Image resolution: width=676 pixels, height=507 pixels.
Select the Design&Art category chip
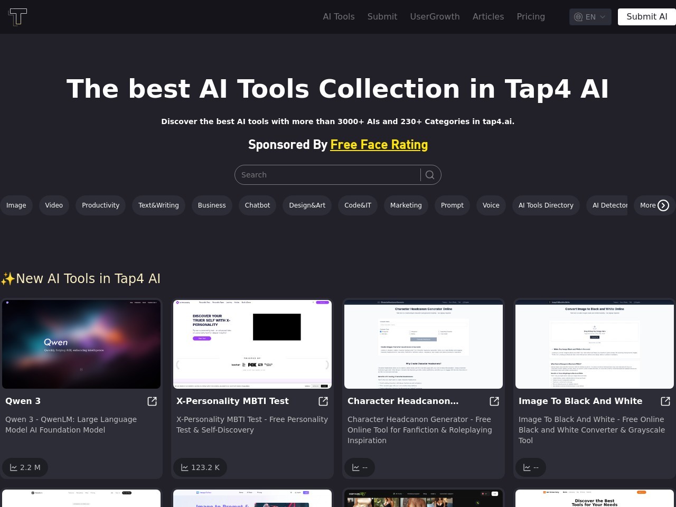(307, 205)
